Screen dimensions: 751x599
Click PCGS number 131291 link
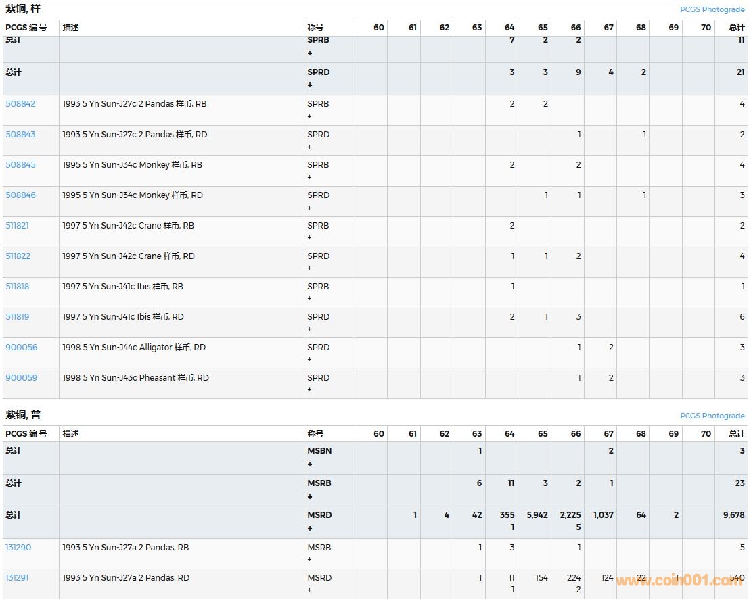click(18, 578)
